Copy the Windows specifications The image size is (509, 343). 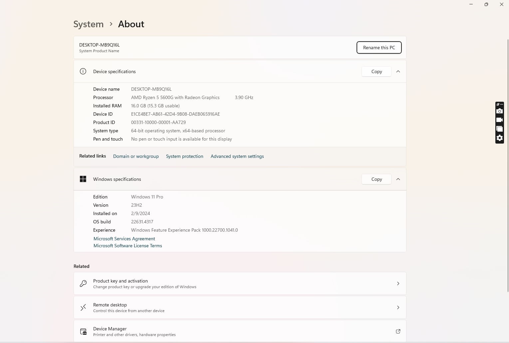[x=377, y=179]
